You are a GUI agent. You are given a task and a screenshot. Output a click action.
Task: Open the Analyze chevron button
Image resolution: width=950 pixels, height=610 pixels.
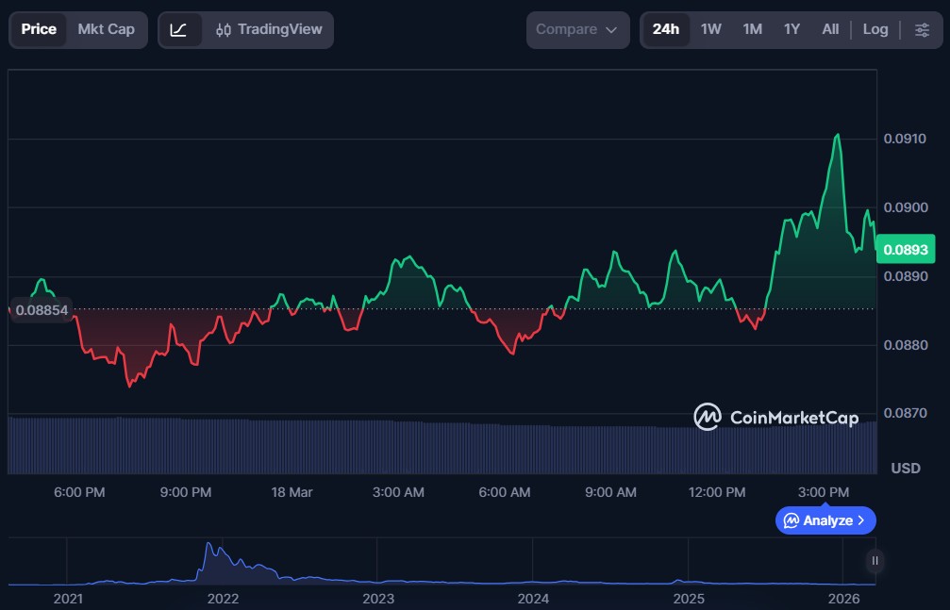tap(825, 520)
